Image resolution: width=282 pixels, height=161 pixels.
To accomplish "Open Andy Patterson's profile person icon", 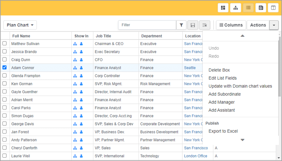I will coord(81,140).
